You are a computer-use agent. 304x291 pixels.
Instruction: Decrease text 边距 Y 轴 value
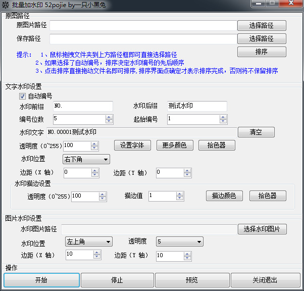click(187, 175)
